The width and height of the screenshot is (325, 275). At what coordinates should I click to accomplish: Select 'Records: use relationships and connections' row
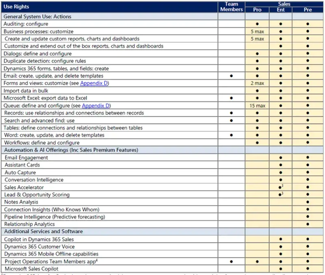pos(74,113)
